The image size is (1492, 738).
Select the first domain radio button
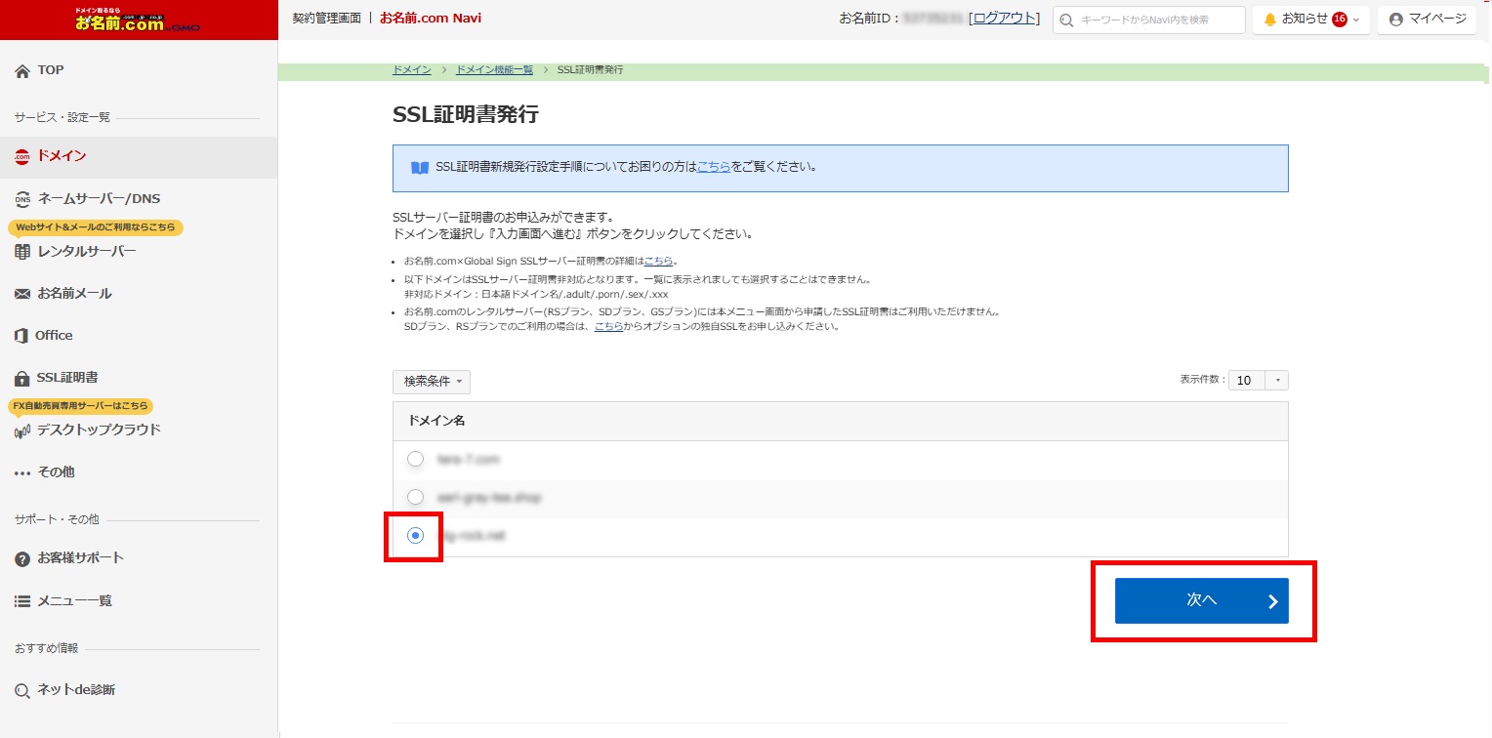pos(416,459)
